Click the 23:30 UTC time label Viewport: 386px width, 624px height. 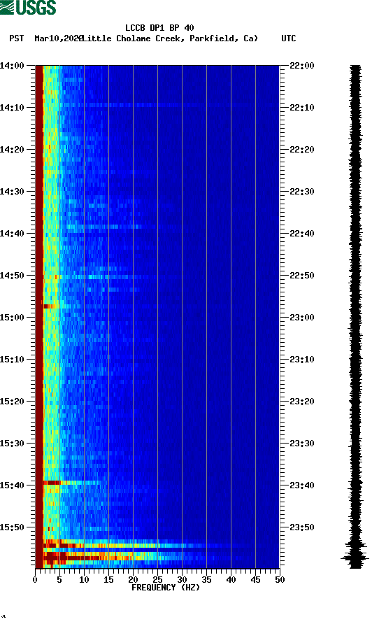tap(302, 444)
